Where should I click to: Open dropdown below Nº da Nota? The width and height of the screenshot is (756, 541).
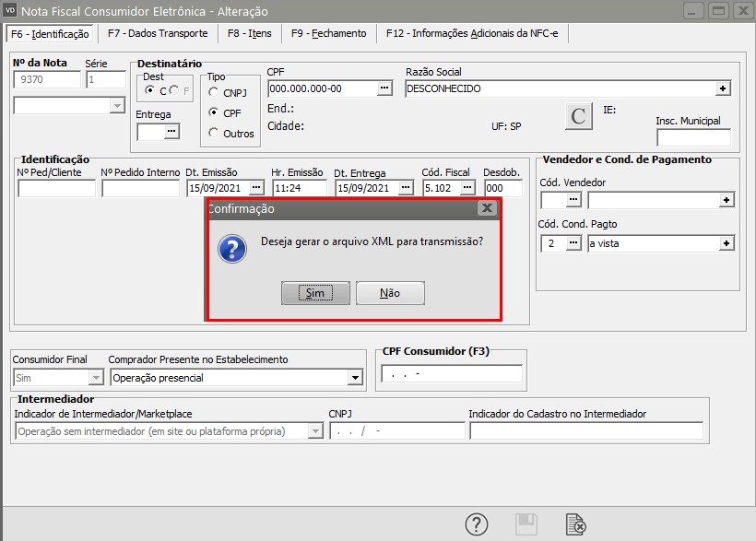[116, 106]
